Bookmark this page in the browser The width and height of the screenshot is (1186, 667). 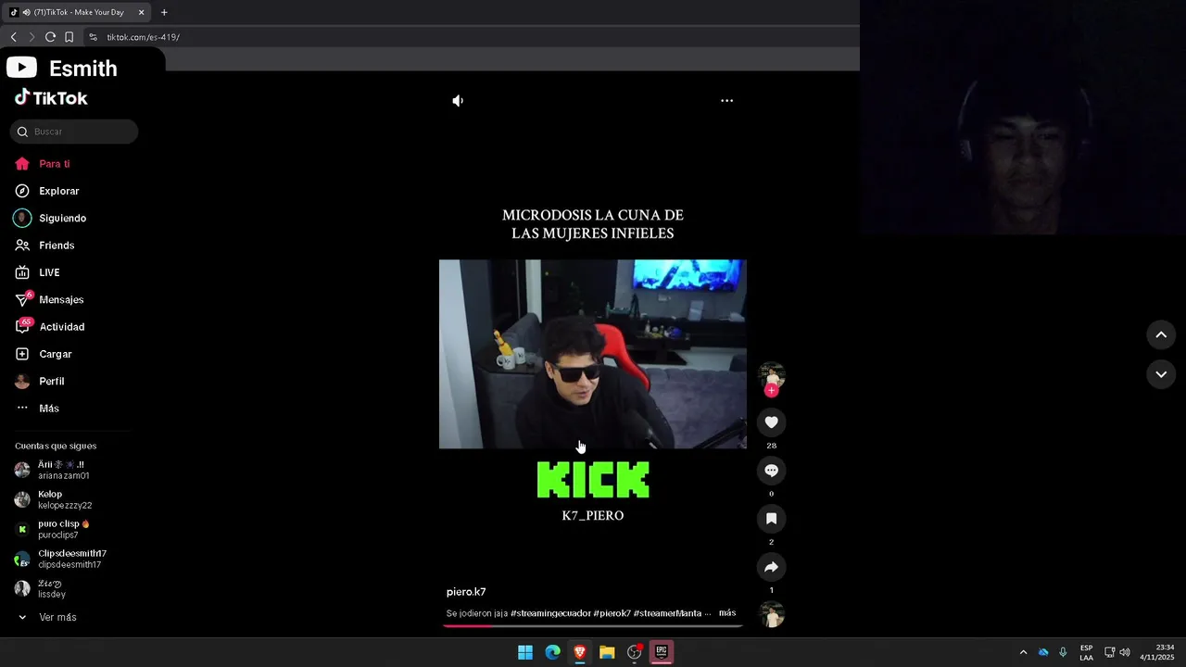[69, 37]
